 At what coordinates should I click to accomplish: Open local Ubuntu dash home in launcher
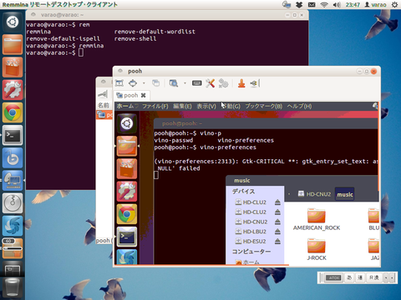point(13,22)
